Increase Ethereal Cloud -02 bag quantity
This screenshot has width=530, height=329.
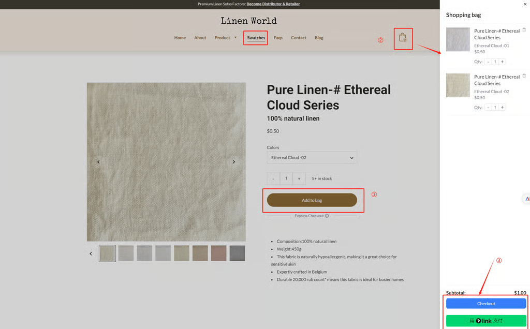(502, 108)
